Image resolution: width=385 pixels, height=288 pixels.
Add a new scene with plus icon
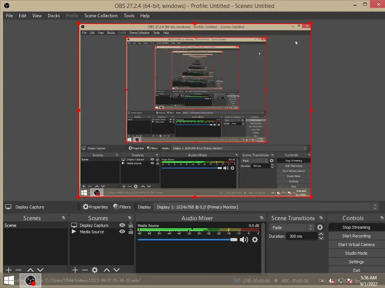(x=9, y=270)
